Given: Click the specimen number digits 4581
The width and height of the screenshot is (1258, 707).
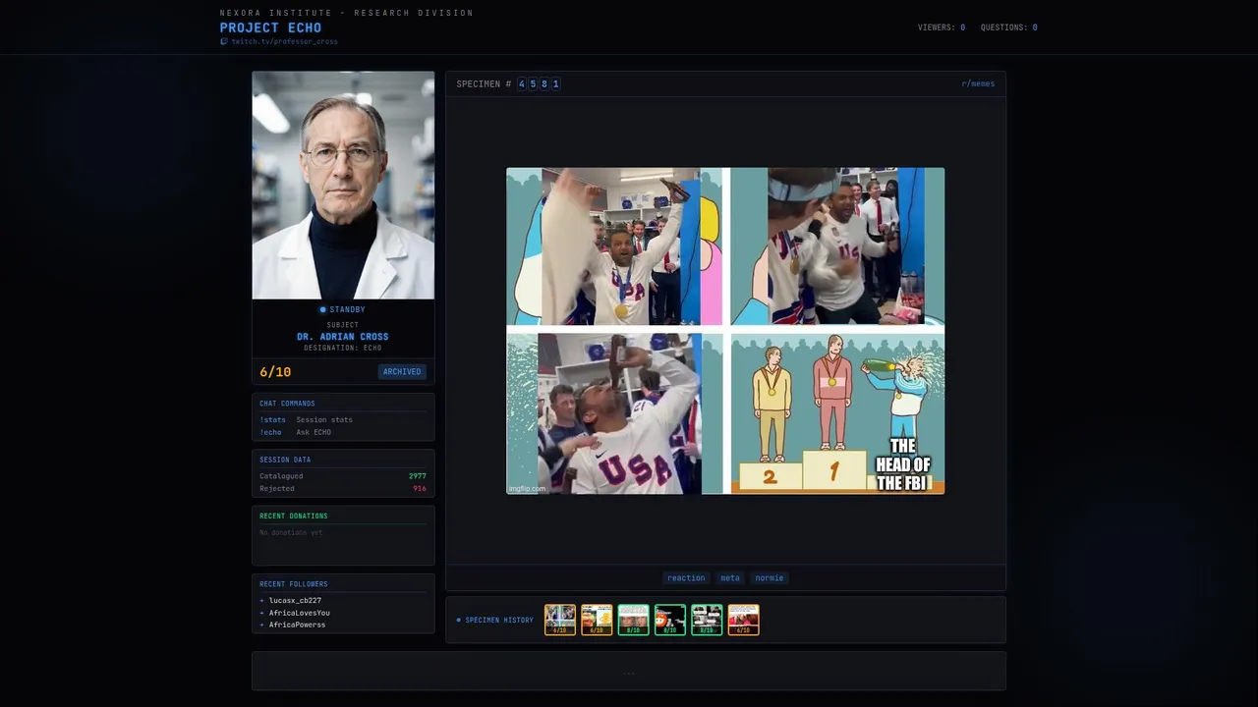Looking at the screenshot, I should point(539,83).
